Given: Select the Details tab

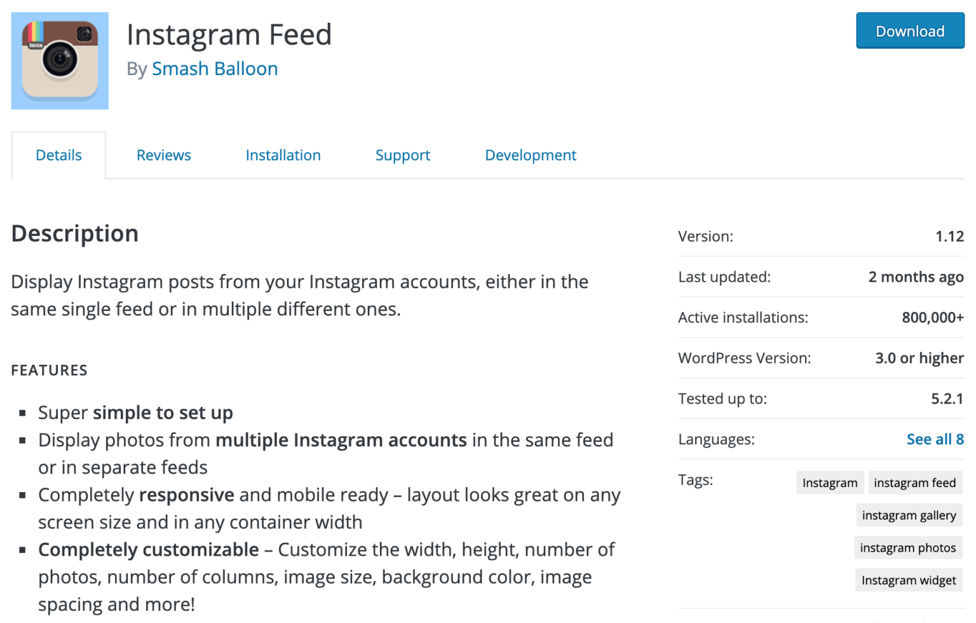Looking at the screenshot, I should [58, 154].
